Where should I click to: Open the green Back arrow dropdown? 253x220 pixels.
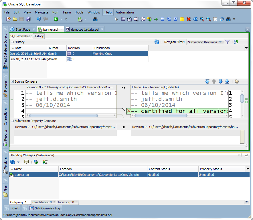point(62,19)
